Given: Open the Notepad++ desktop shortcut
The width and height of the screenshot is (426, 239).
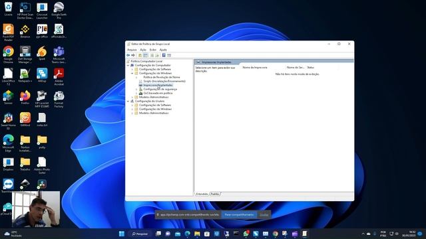Looking at the screenshot, I should pos(25,75).
